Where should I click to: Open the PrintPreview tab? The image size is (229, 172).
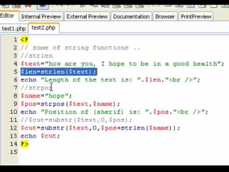[x=196, y=16]
